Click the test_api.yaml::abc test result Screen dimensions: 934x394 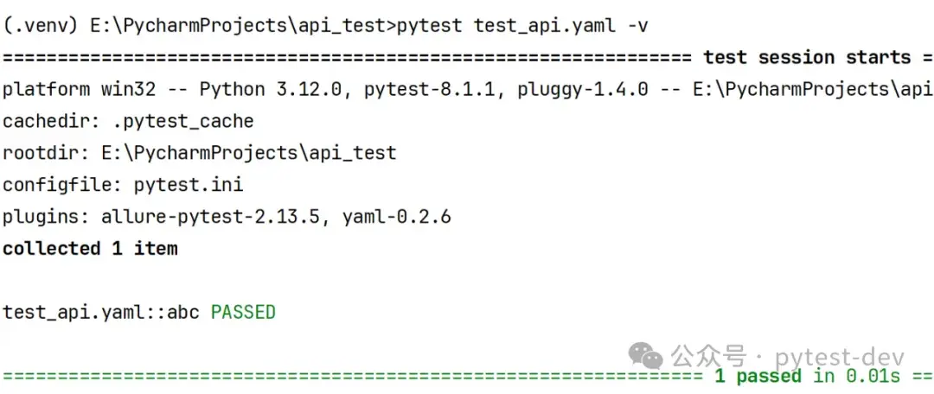click(x=103, y=312)
